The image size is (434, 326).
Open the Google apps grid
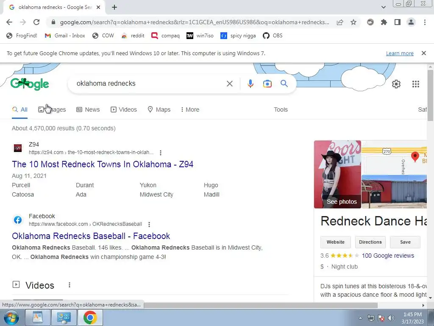tap(416, 84)
